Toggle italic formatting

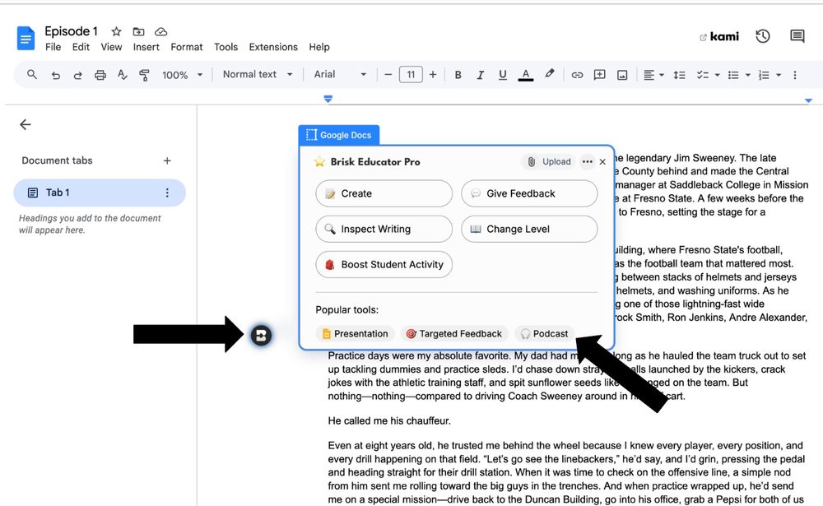[x=480, y=75]
